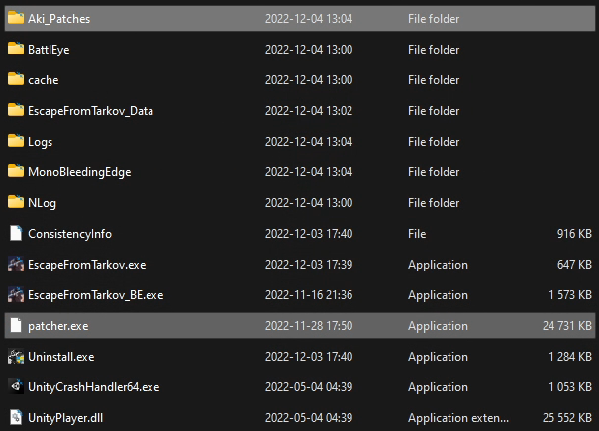Select the Logs folder name
The width and height of the screenshot is (599, 431).
click(41, 142)
